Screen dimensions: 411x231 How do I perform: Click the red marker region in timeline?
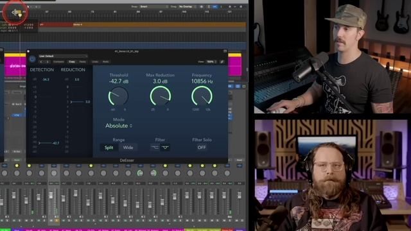click(x=56, y=24)
